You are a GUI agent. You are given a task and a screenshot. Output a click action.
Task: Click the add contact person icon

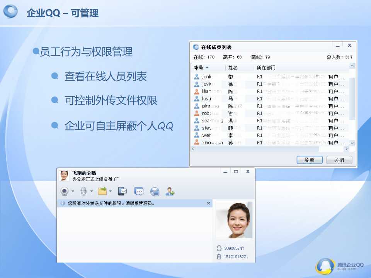(x=170, y=191)
